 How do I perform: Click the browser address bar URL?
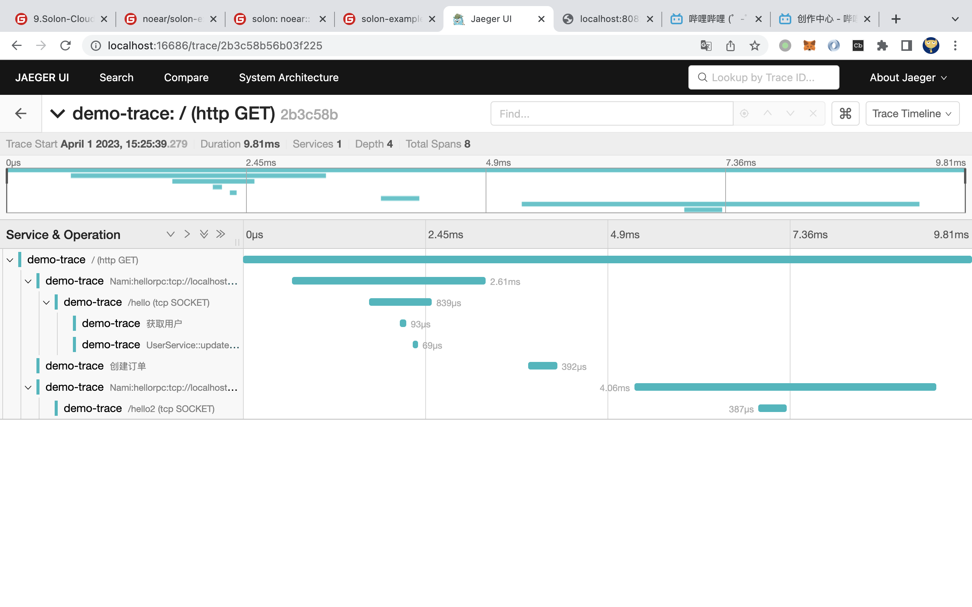[215, 46]
